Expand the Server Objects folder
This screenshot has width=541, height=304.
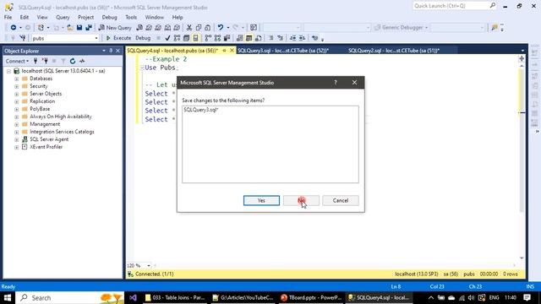coord(16,94)
